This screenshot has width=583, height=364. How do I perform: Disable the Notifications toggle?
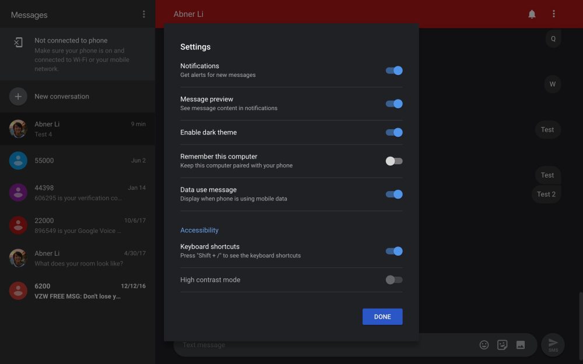coord(394,70)
